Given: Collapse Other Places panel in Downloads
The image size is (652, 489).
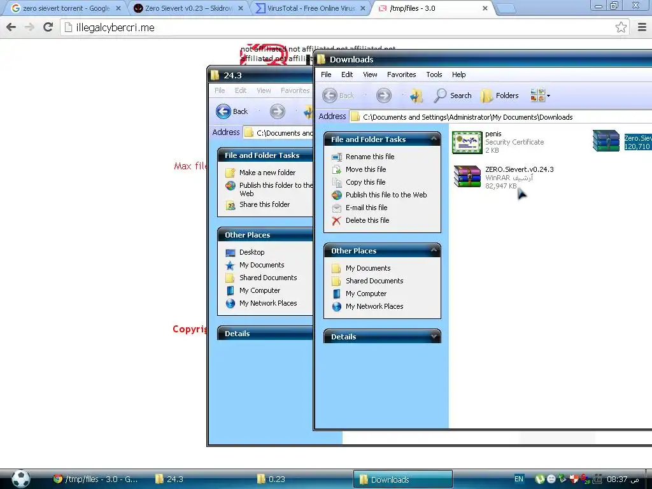Looking at the screenshot, I should pos(434,250).
